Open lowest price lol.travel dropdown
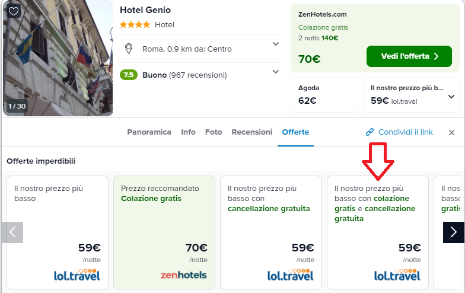This screenshot has width=465, height=293. tap(451, 96)
